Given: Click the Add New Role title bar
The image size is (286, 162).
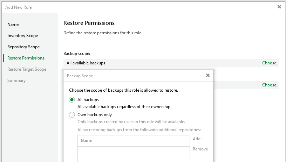Looking at the screenshot, I should point(140,7).
